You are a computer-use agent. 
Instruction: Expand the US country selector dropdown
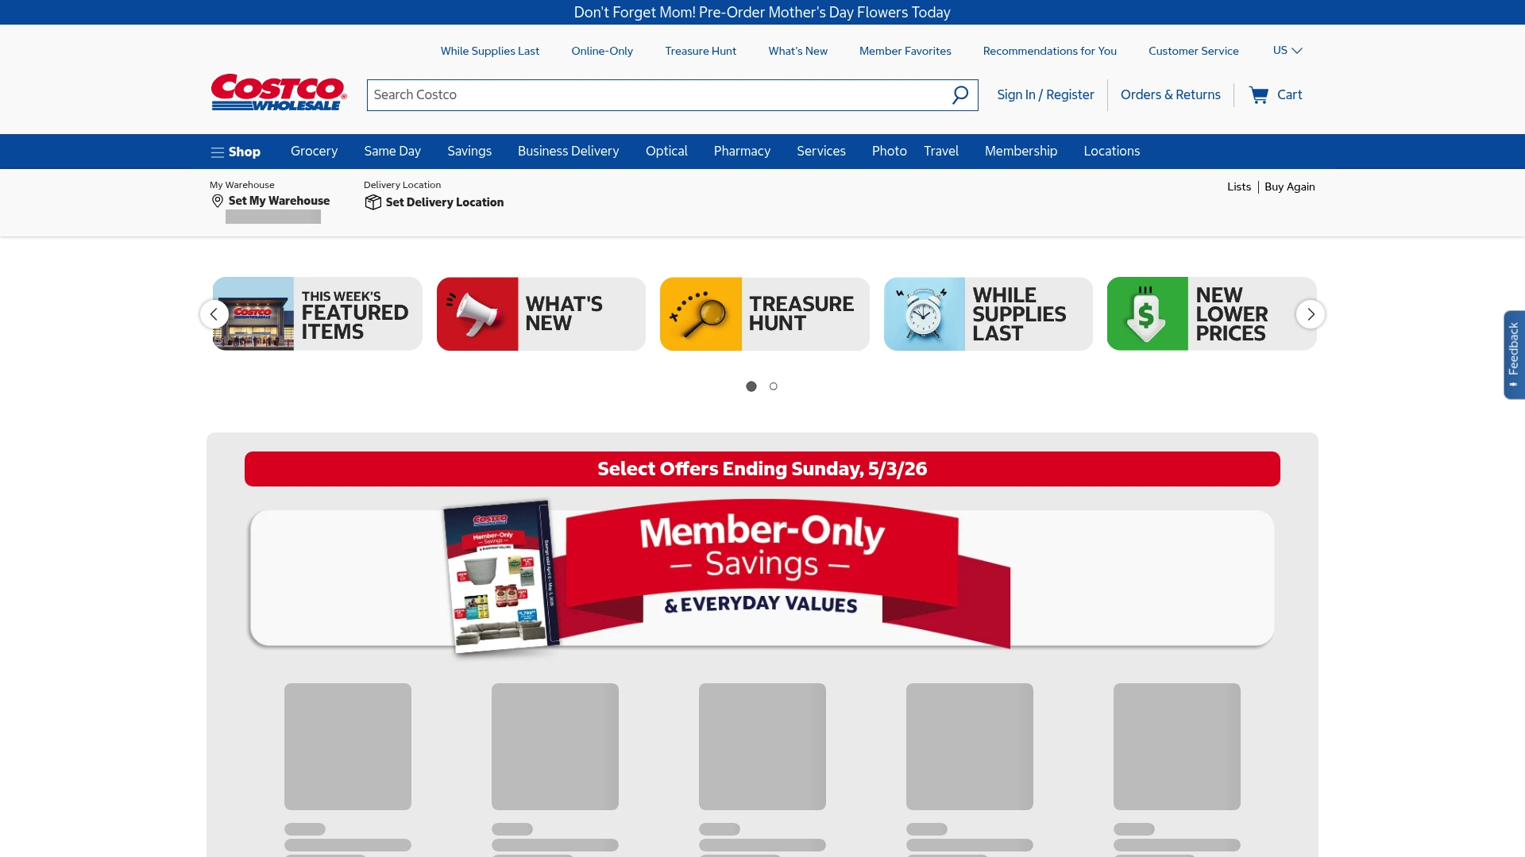[x=1288, y=51]
